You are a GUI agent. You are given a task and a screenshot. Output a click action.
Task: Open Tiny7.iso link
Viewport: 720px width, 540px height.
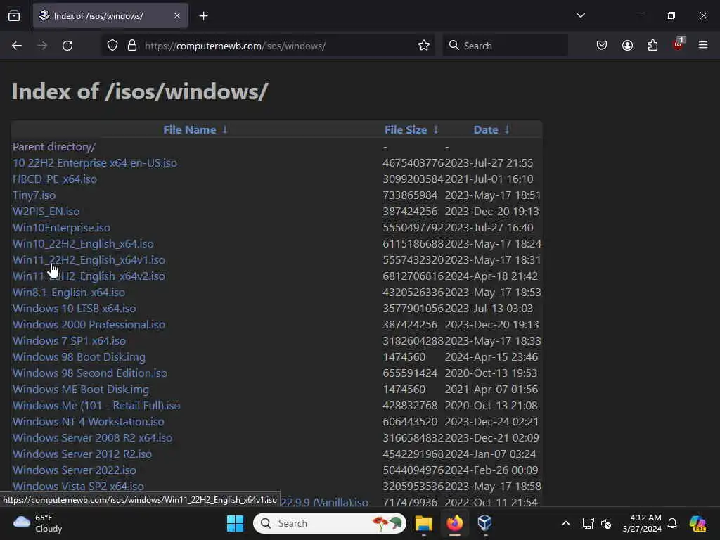pos(34,195)
